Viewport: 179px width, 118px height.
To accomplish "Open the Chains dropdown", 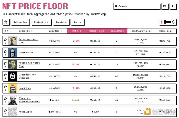I will click(77, 22).
